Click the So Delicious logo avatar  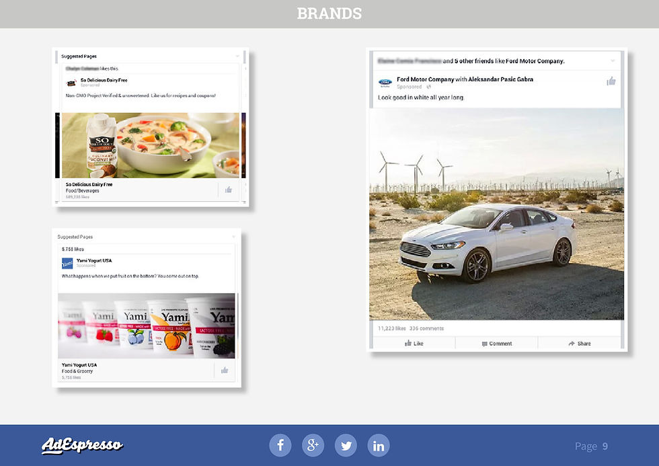[x=71, y=83]
